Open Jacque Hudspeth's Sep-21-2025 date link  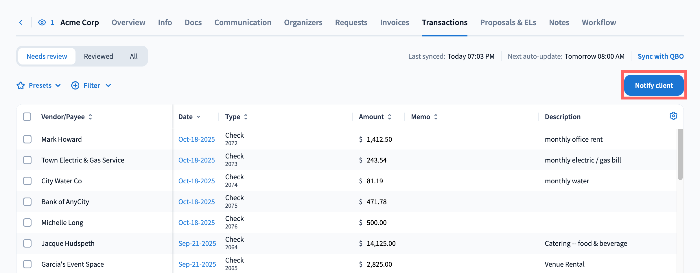[x=197, y=244]
